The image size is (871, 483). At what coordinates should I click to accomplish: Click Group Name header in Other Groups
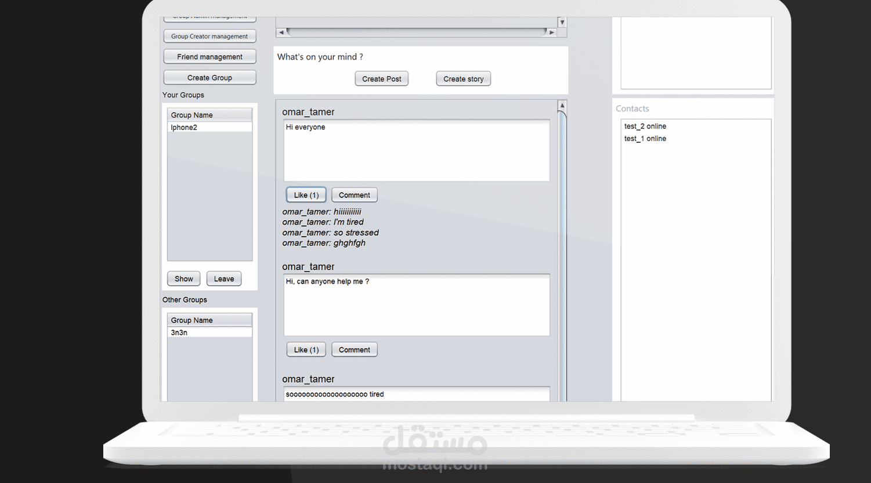tap(209, 320)
